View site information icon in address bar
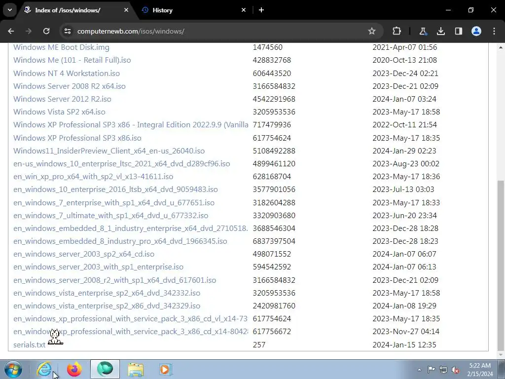This screenshot has height=379, width=505. pyautogui.click(x=68, y=31)
